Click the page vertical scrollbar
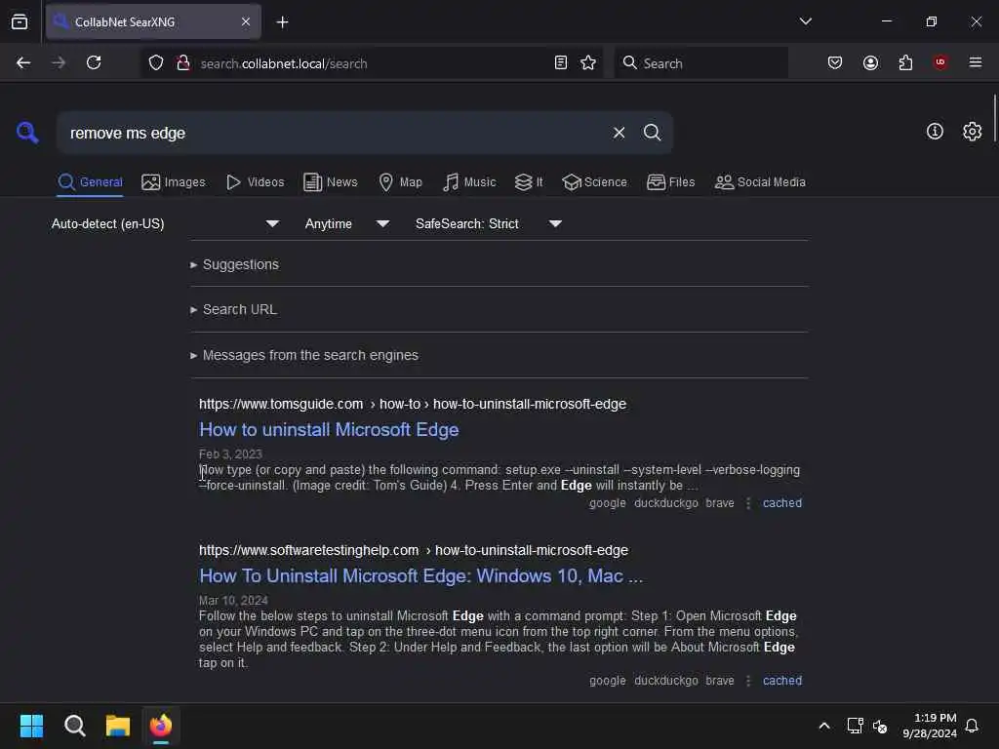This screenshot has width=999, height=749. click(x=994, y=120)
